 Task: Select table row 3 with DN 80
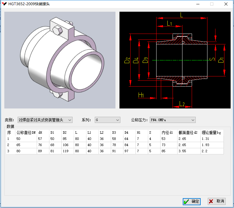[x=26, y=151]
